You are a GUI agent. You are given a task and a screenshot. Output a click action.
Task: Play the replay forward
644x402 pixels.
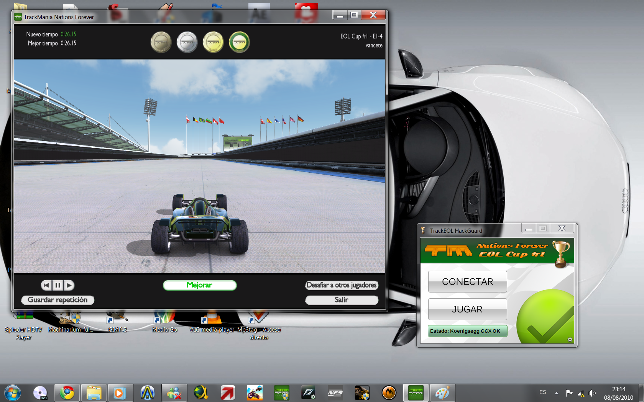(x=69, y=285)
